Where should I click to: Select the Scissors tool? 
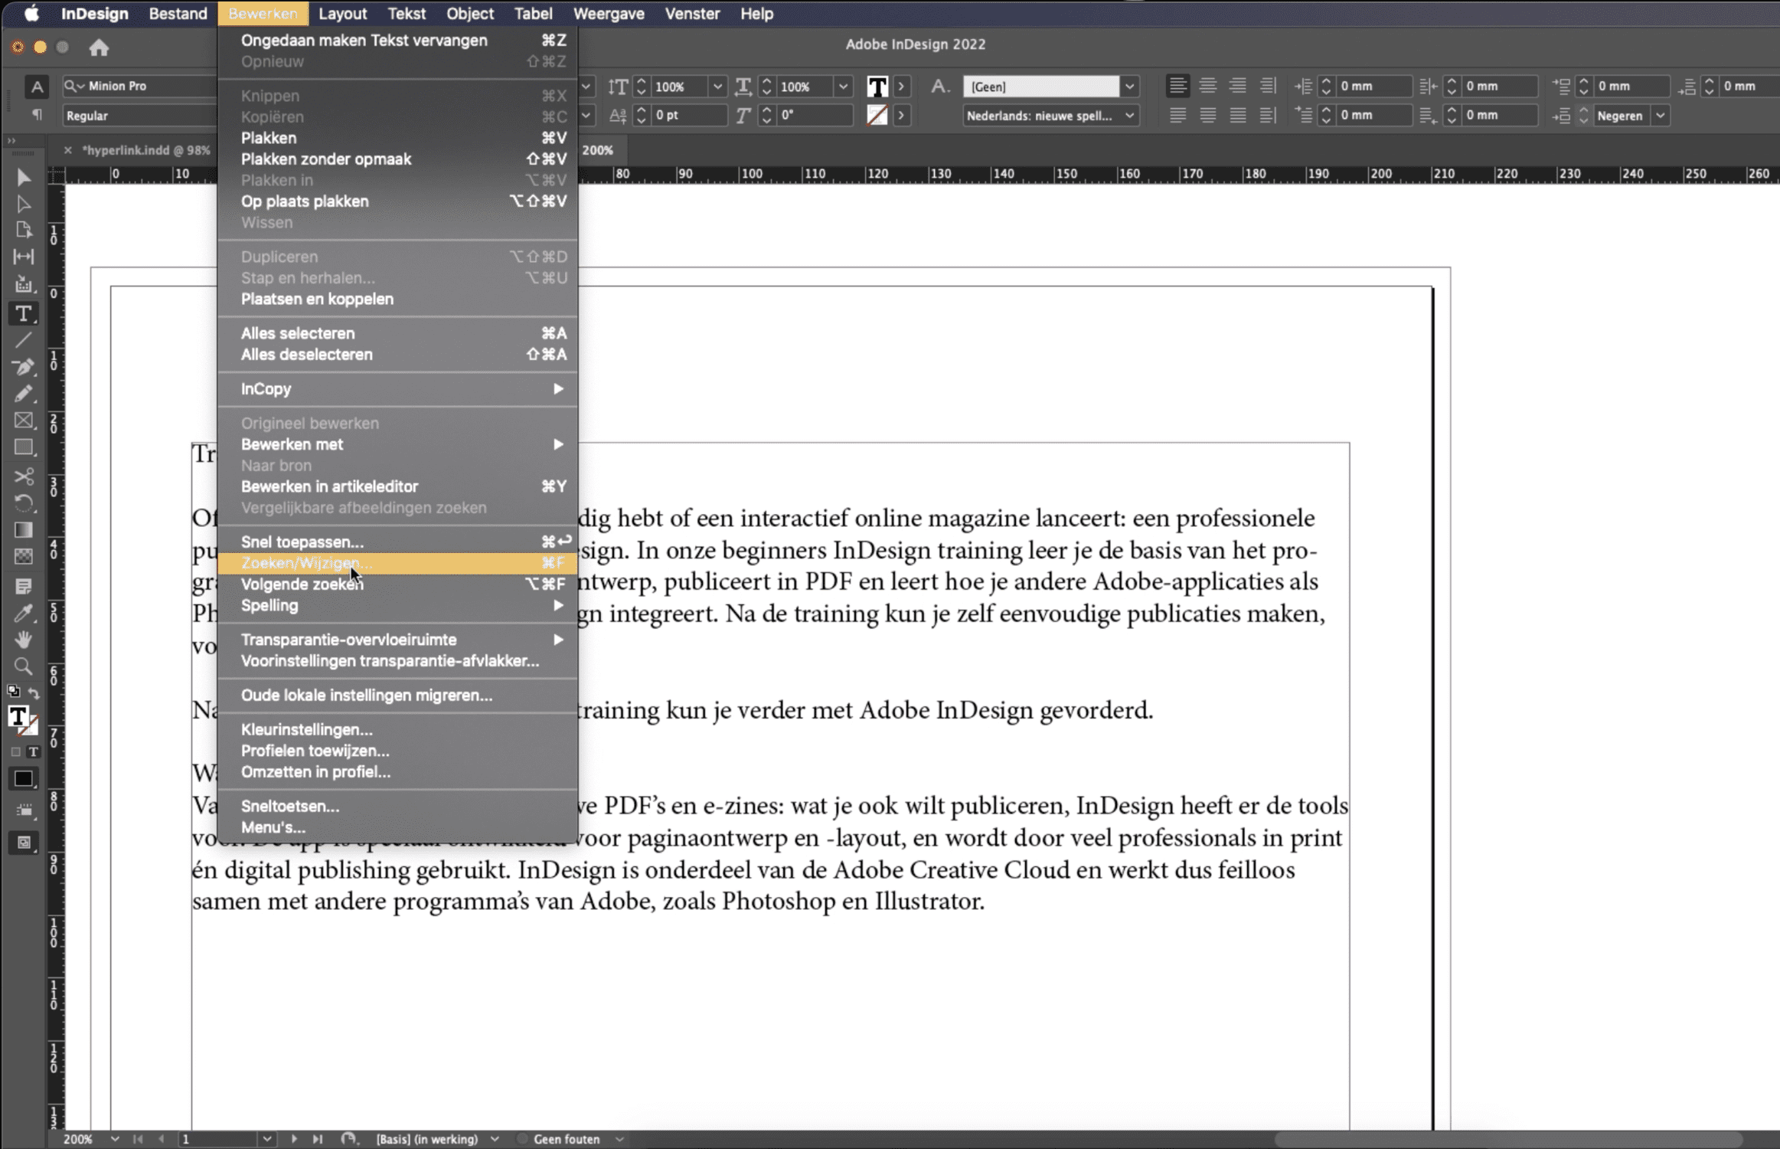pos(24,476)
